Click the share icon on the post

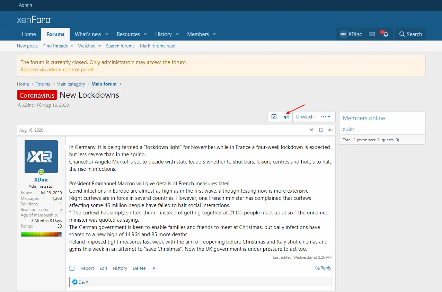(311, 130)
